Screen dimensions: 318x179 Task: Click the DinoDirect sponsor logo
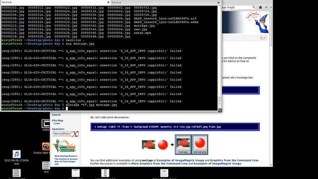pos(65,146)
